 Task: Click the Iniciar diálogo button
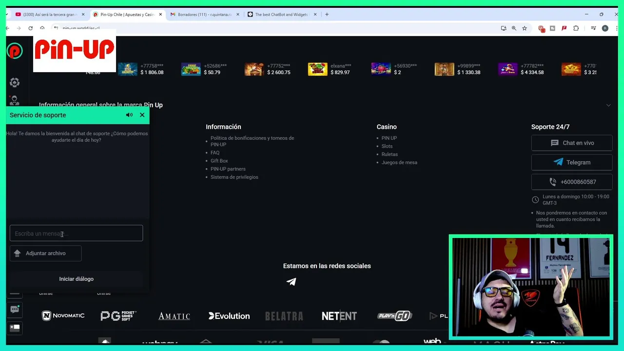[76, 279]
